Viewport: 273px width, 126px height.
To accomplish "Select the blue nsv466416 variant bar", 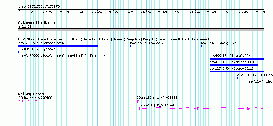I will tap(237, 59).
